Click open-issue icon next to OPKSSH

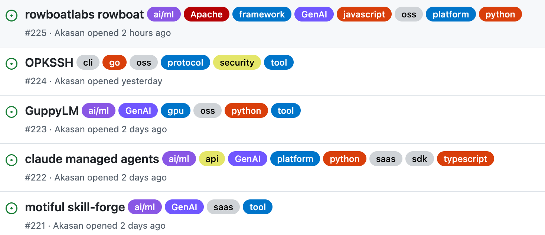point(12,64)
